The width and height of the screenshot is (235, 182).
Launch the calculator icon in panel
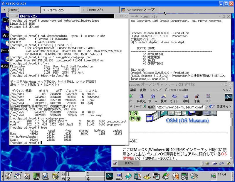pyautogui.click(x=137, y=176)
